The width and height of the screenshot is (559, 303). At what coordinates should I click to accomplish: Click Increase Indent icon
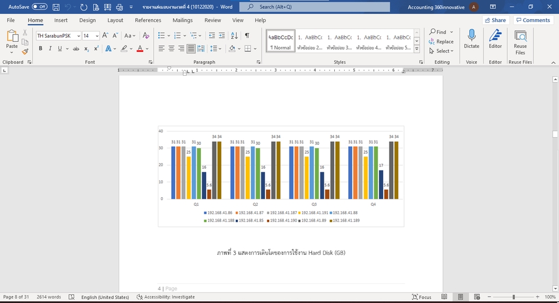pyautogui.click(x=222, y=35)
